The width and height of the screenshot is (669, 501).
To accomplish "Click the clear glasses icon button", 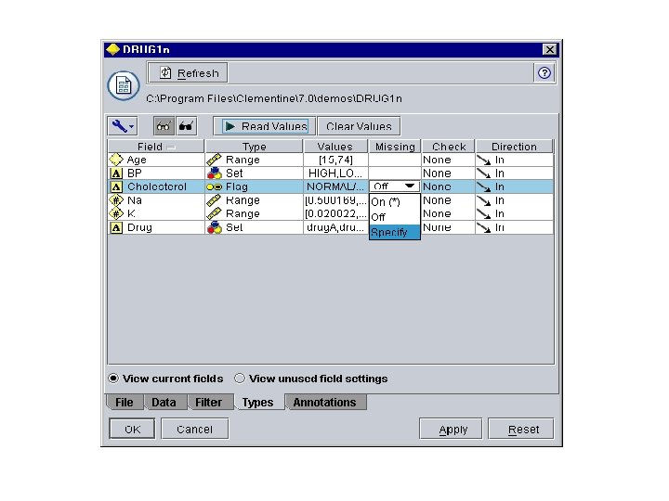I will (x=164, y=126).
